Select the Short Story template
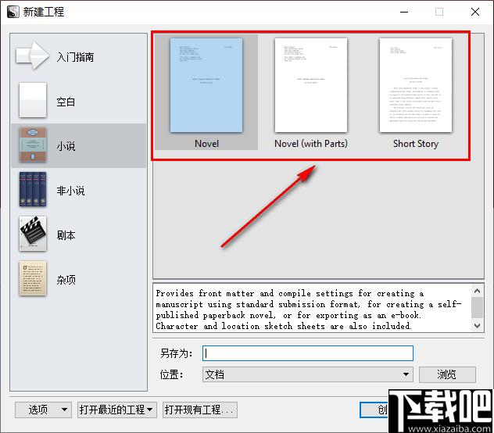 416,85
